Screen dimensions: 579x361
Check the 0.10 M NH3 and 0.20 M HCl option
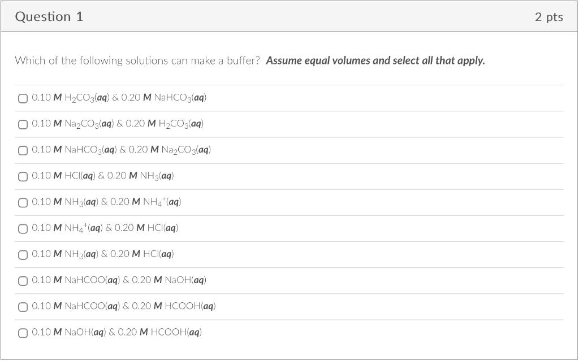[23, 255]
